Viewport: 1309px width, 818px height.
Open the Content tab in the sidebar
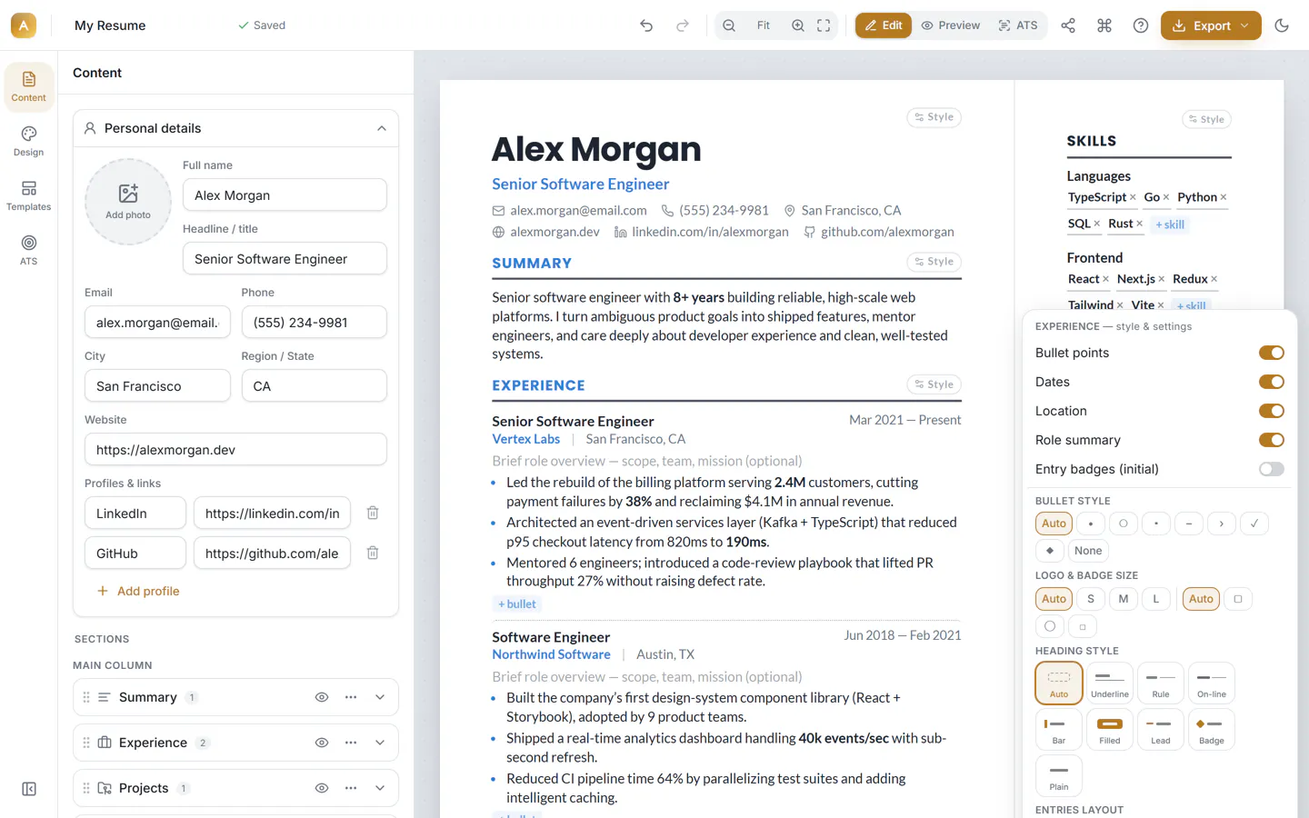(29, 86)
